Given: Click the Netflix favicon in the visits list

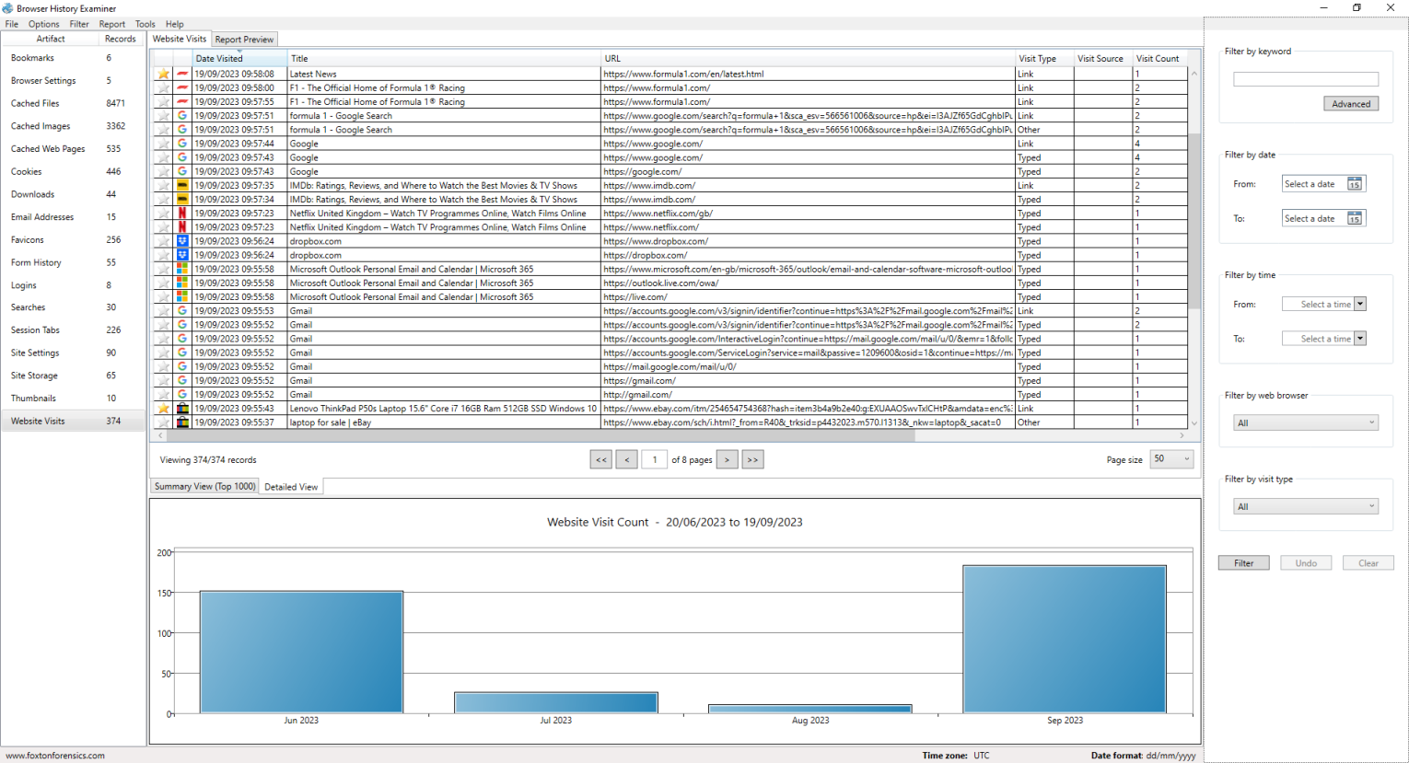Looking at the screenshot, I should (181, 213).
